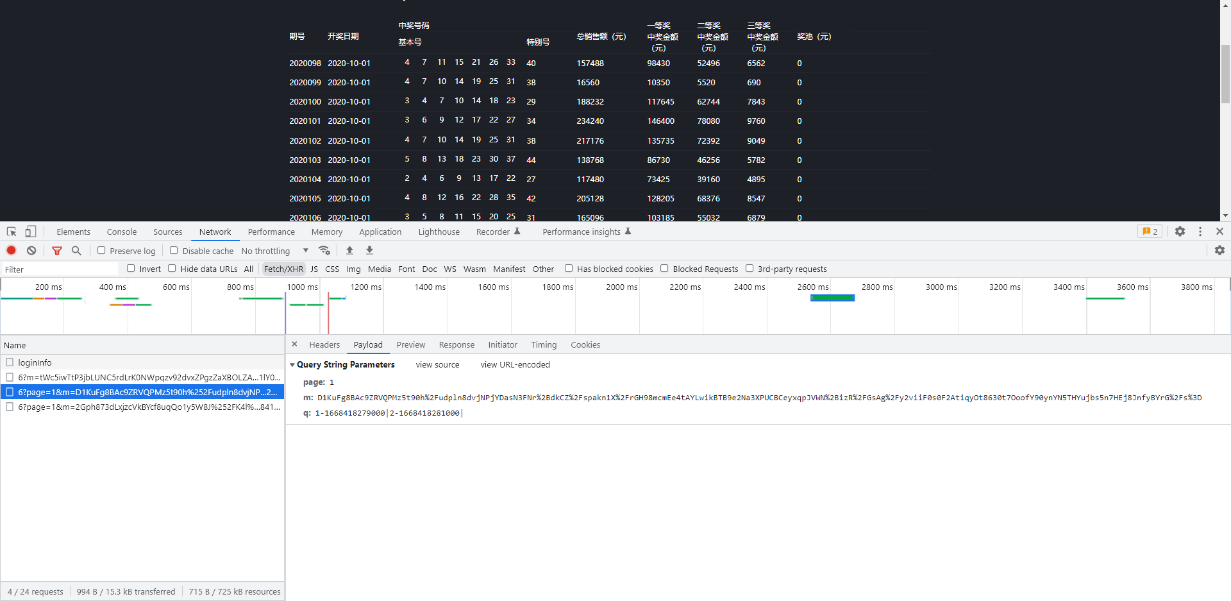This screenshot has width=1231, height=601.
Task: Activate the inspect element picker icon
Action: pyautogui.click(x=12, y=232)
